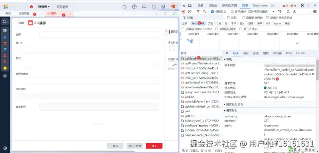Click the red record network log button
The height and width of the screenshot is (153, 319).
183,11
